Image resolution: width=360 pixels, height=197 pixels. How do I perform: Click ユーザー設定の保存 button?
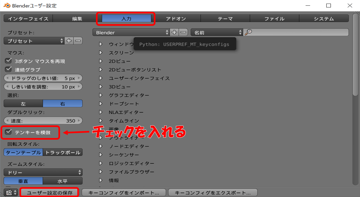(50, 193)
